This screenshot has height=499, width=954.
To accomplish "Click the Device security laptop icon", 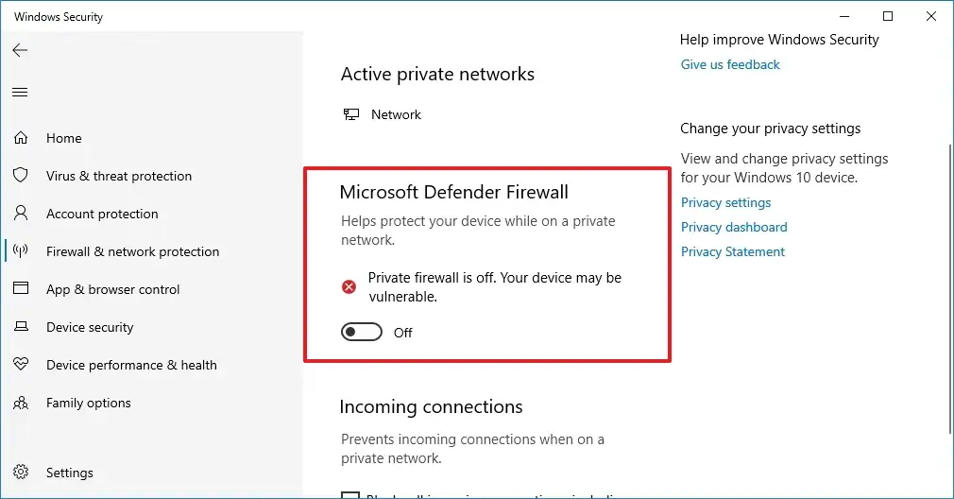I will pyautogui.click(x=21, y=327).
